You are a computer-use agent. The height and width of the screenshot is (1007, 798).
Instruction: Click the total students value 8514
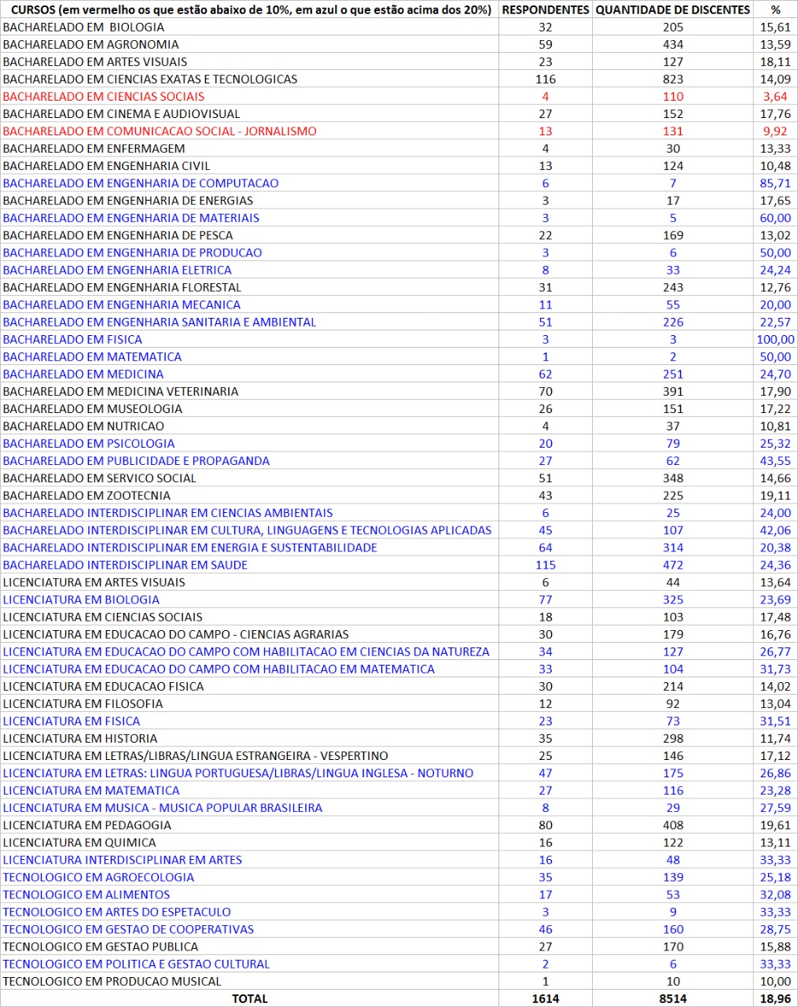(672, 998)
